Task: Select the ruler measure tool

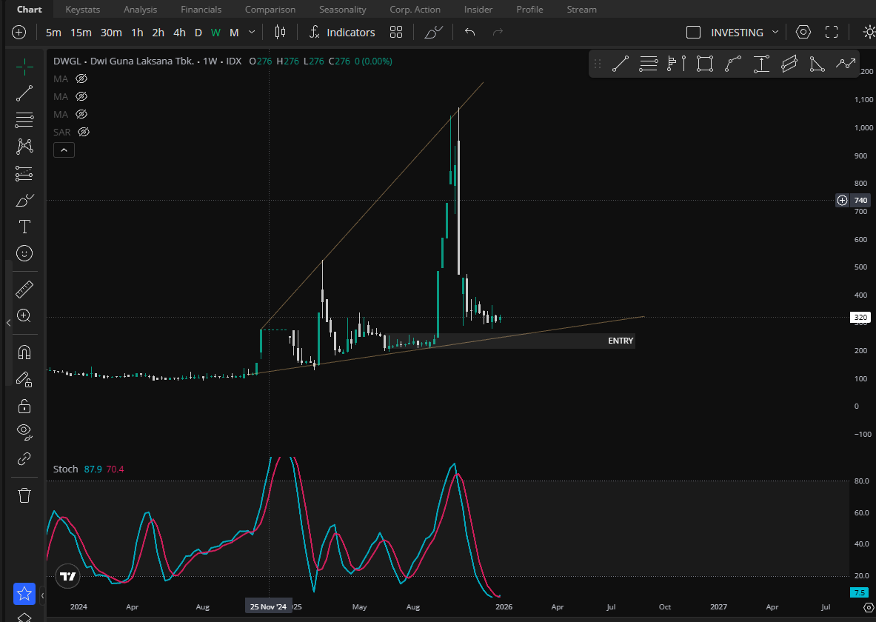Action: coord(24,289)
